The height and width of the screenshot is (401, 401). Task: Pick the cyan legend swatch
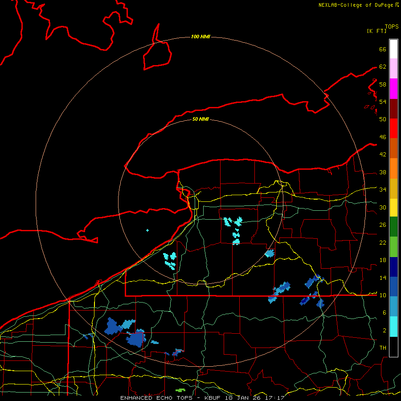pos(393,327)
